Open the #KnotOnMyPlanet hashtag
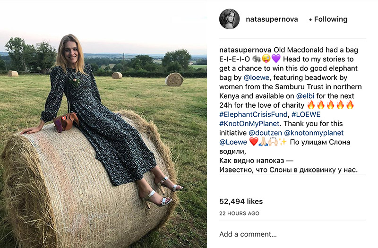378x248 pixels. (248, 123)
